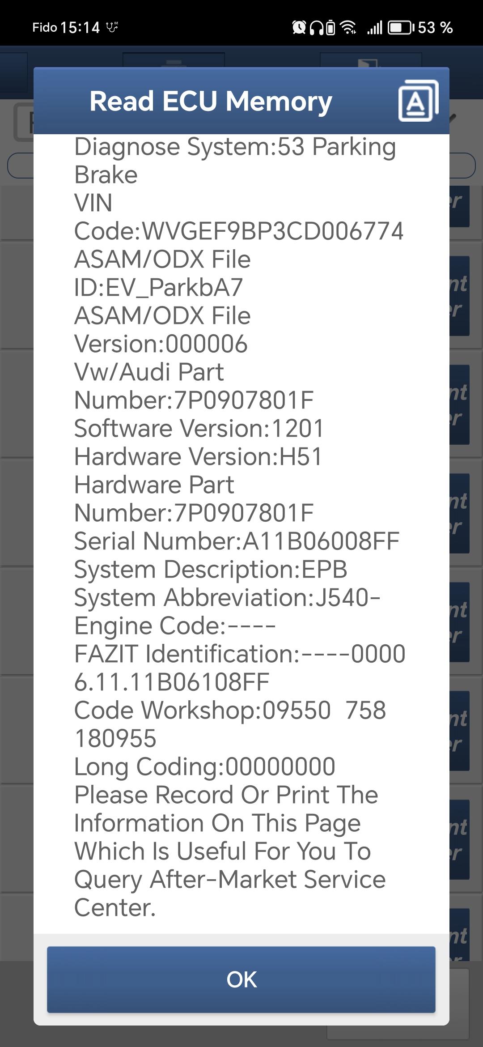Viewport: 483px width, 1047px height.
Task: Tap the alarm clock status icon
Action: [x=299, y=28]
